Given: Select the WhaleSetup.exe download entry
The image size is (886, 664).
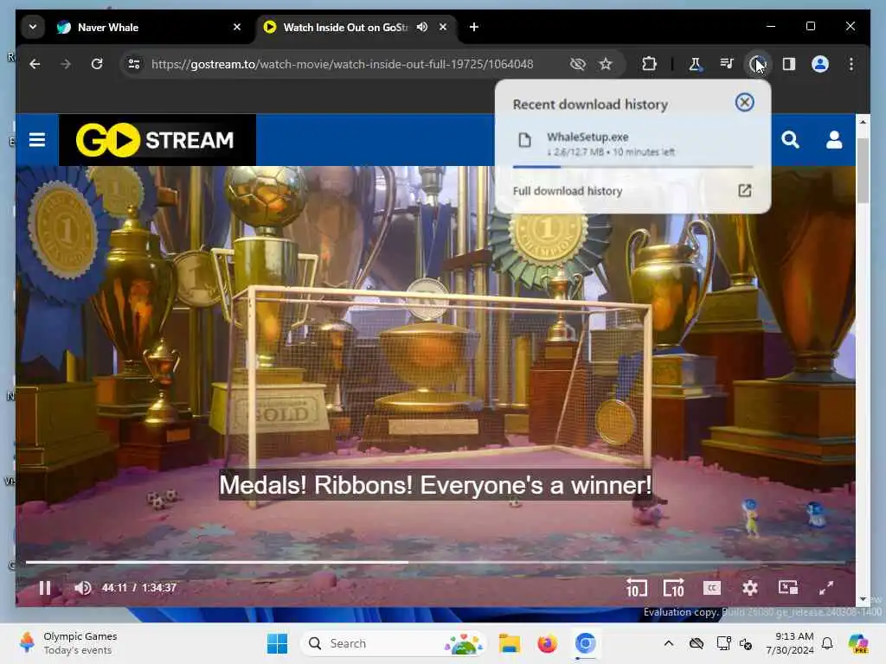Looking at the screenshot, I should 632,144.
